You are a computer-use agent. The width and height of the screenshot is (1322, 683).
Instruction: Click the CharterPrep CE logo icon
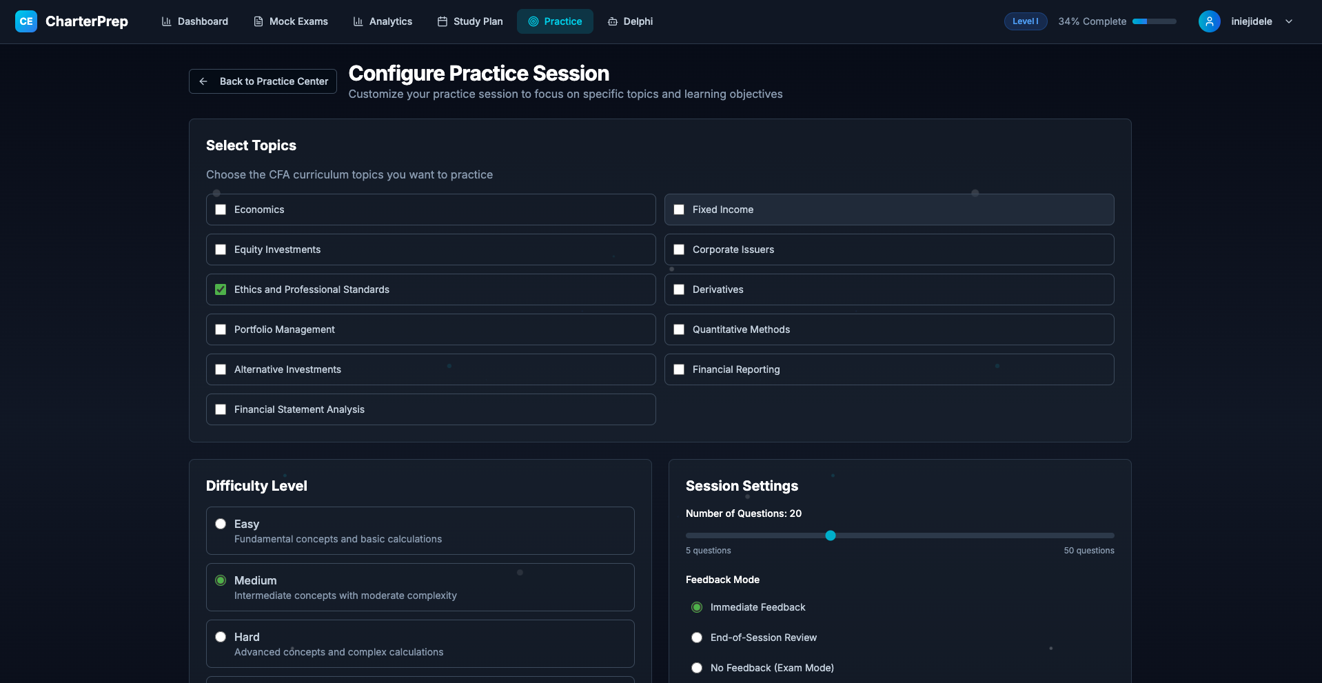pos(26,21)
